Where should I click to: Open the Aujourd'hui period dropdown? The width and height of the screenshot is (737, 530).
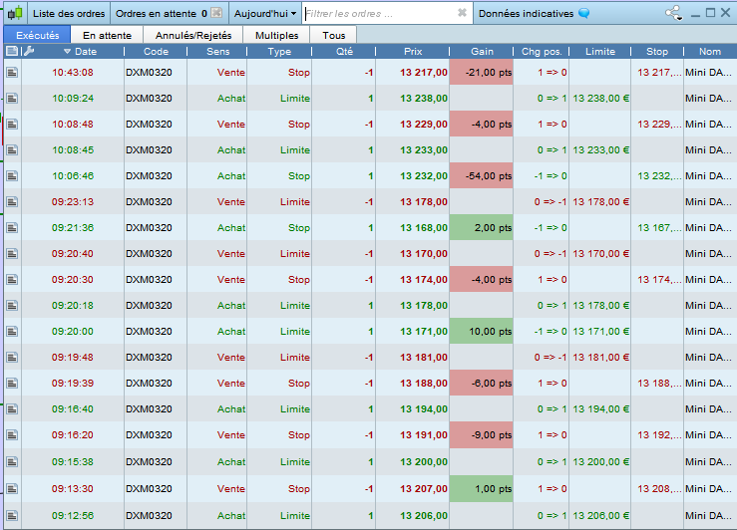pyautogui.click(x=265, y=14)
